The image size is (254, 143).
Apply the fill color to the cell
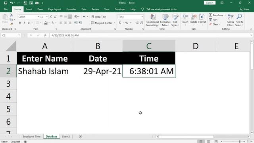pos(46,23)
